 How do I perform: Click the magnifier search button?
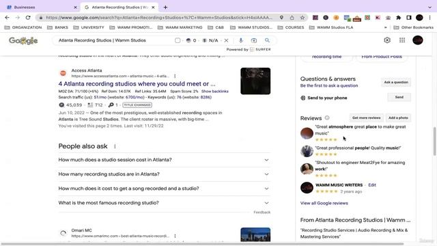pyautogui.click(x=267, y=40)
